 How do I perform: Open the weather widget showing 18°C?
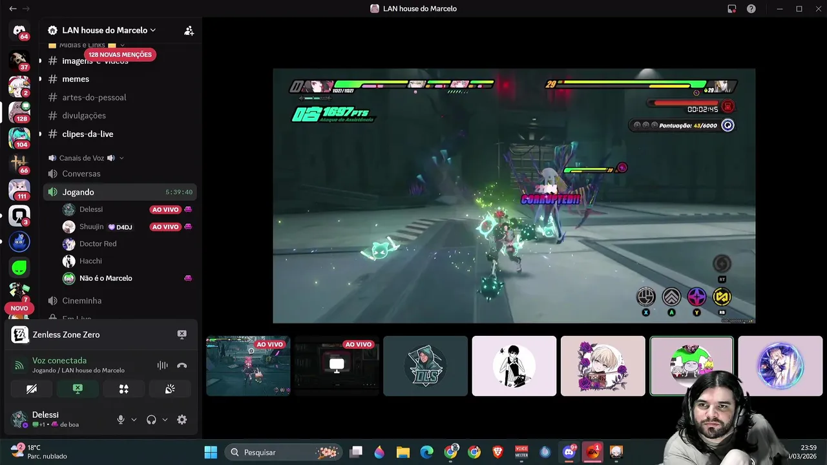pyautogui.click(x=39, y=452)
